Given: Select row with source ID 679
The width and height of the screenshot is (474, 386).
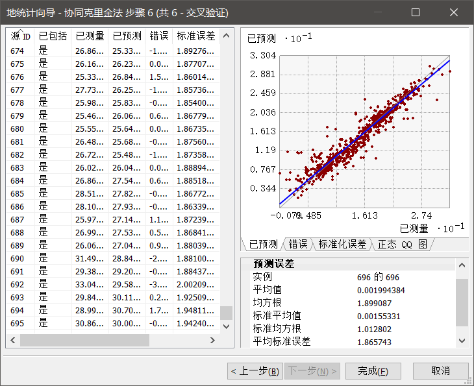Looking at the screenshot, I should (113, 115).
